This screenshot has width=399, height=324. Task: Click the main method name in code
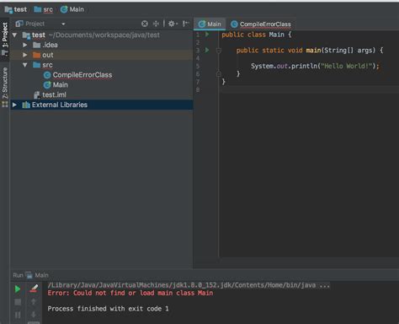pyautogui.click(x=313, y=51)
